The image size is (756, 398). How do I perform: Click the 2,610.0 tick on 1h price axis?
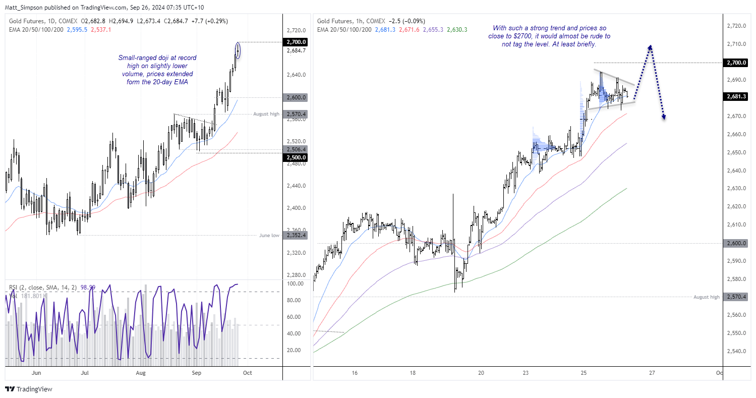tap(737, 224)
